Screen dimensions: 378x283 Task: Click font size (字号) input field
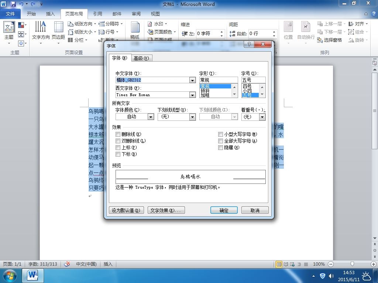coord(253,80)
